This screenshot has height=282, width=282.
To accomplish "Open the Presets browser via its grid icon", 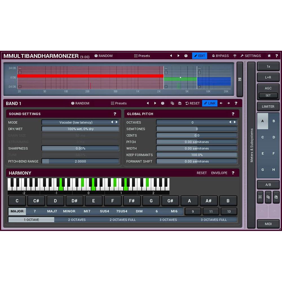I will click(135, 56).
